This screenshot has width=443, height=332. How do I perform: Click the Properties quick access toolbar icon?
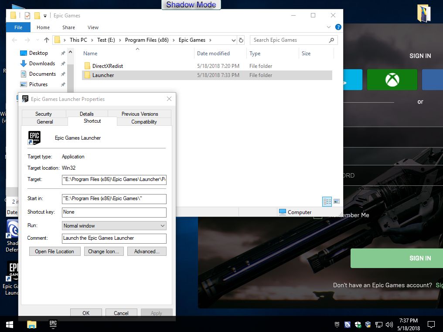(27, 16)
